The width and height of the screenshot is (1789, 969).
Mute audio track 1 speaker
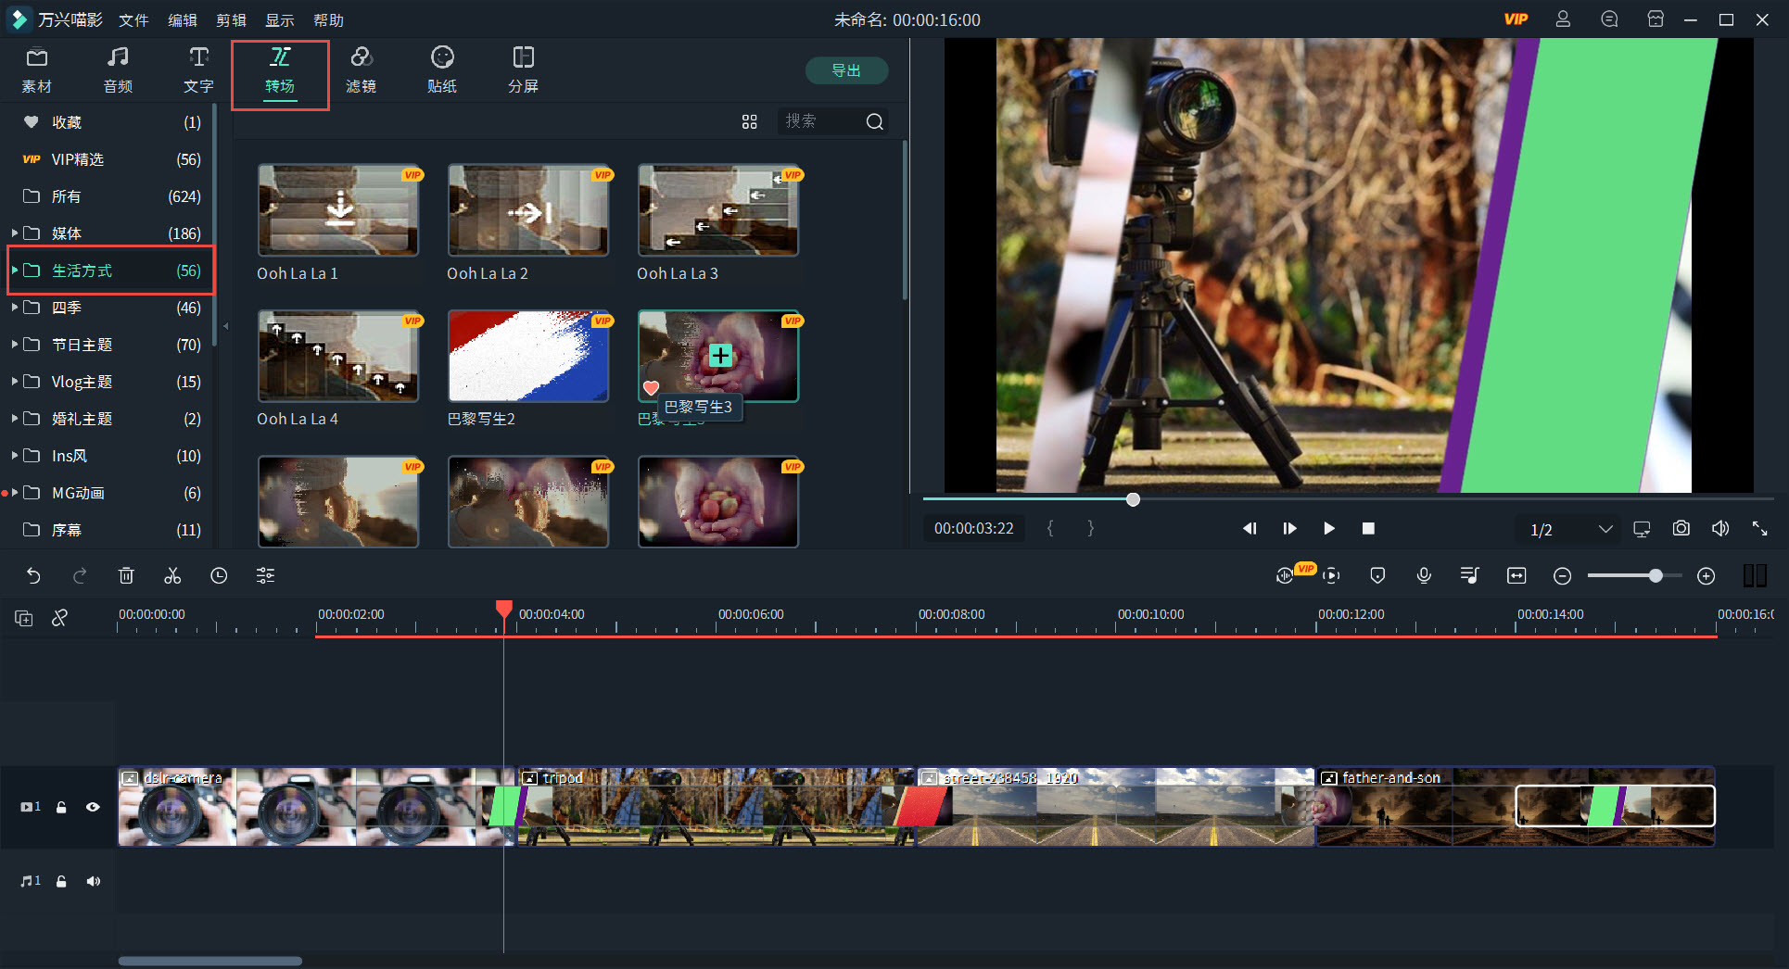pyautogui.click(x=93, y=881)
